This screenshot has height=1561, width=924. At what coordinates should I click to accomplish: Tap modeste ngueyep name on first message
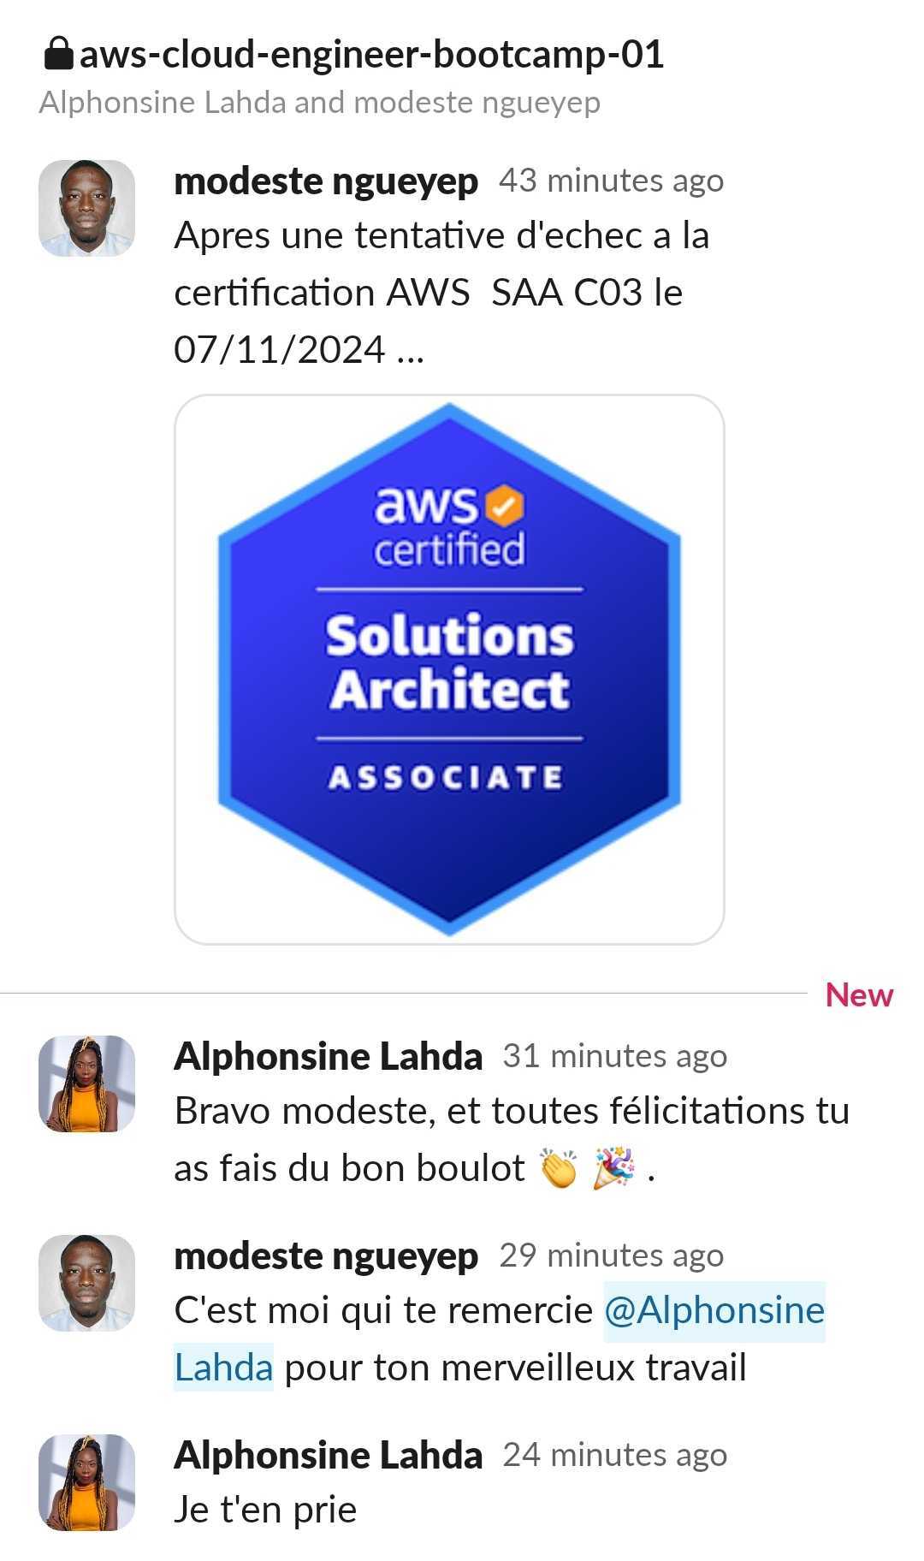pos(325,181)
